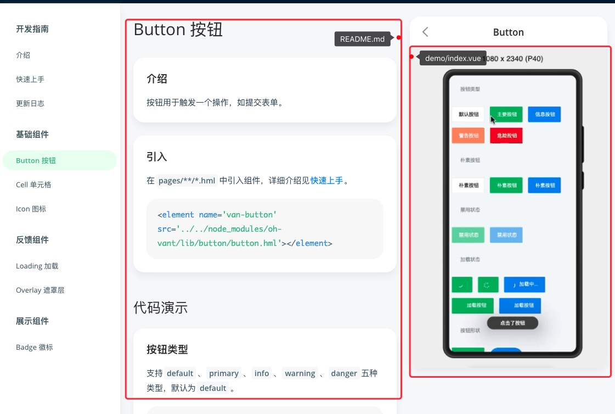Click the 按钮类型 card heading
Screen dimensions: 615x414
pos(167,349)
